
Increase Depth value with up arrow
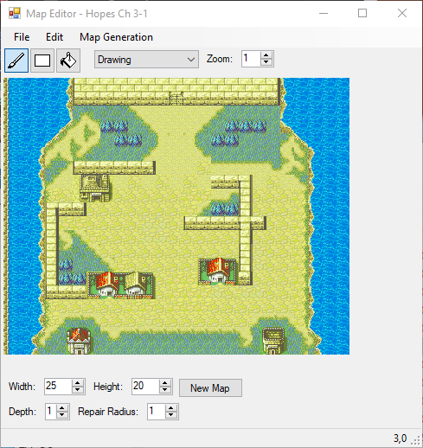pyautogui.click(x=62, y=408)
